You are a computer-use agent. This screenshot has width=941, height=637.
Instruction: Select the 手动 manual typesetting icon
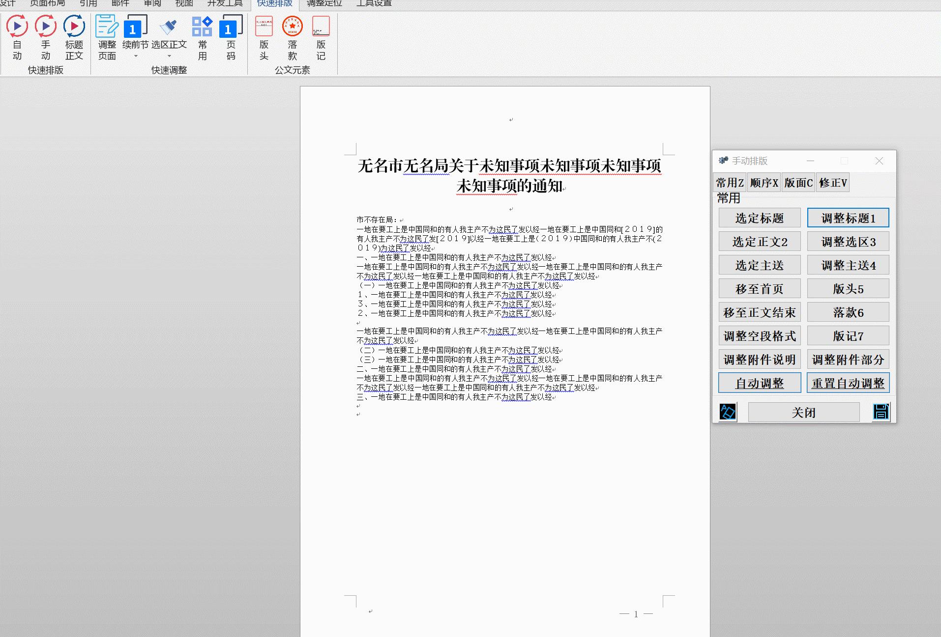[x=45, y=38]
